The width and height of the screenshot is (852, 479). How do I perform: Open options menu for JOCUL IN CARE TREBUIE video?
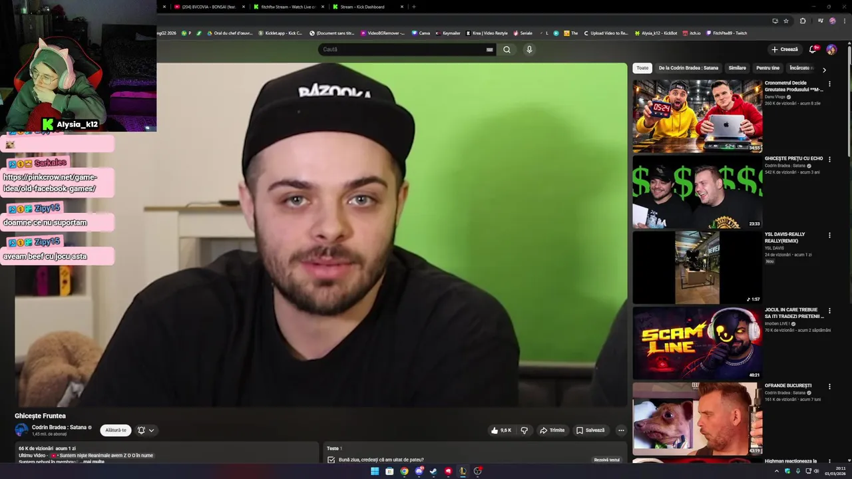point(829,311)
